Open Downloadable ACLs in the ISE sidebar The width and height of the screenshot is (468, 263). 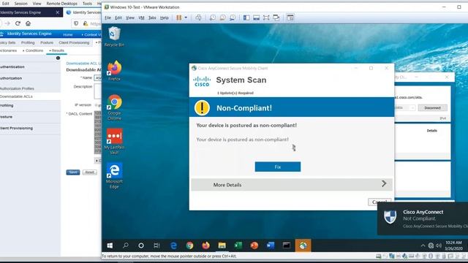tap(16, 96)
